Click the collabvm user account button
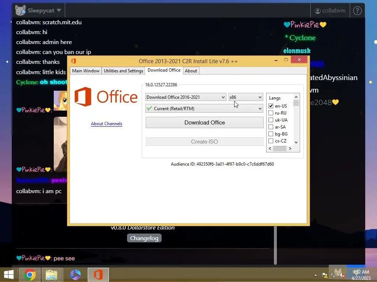377x282 pixels. coord(330,11)
